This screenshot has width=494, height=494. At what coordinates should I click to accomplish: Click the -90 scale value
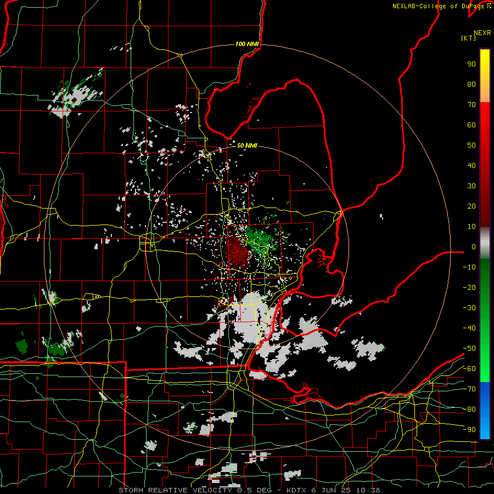point(469,430)
